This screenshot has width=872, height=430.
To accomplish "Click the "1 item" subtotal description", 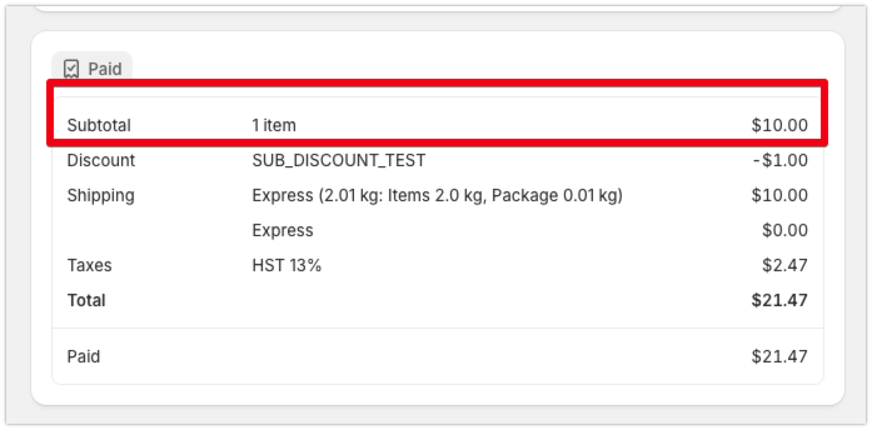I will click(273, 126).
